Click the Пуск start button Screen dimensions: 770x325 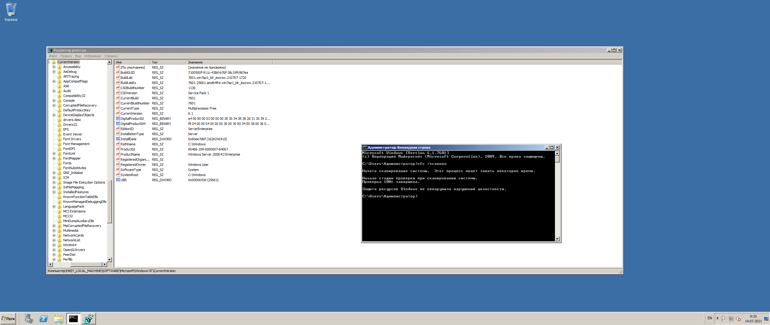click(x=8, y=319)
